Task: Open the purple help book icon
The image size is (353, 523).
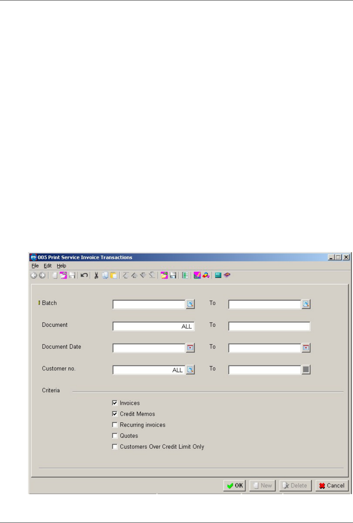Action: click(227, 275)
